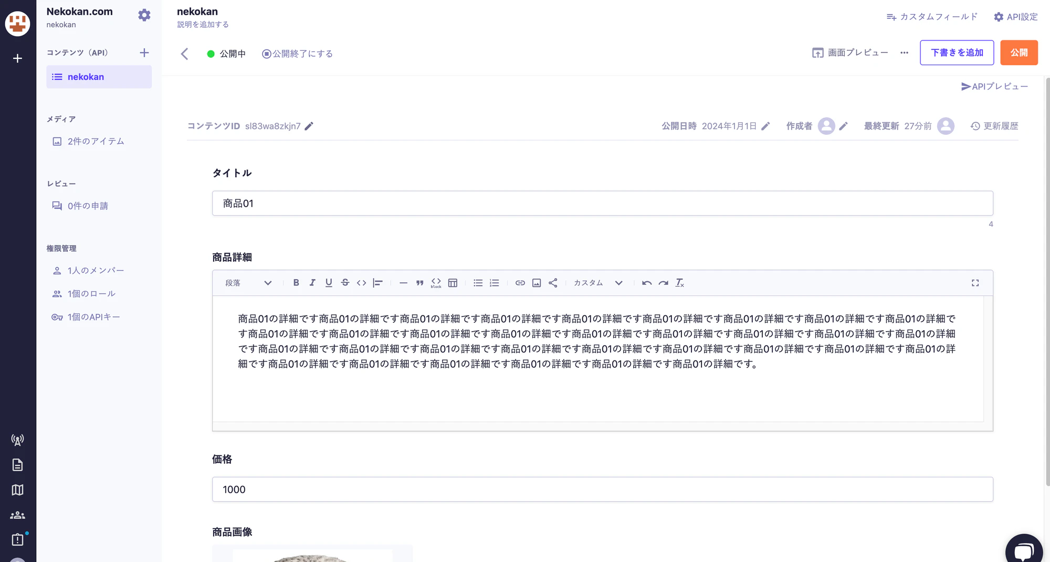1050x562 pixels.
Task: Open 更新履歴 update history
Action: [994, 126]
